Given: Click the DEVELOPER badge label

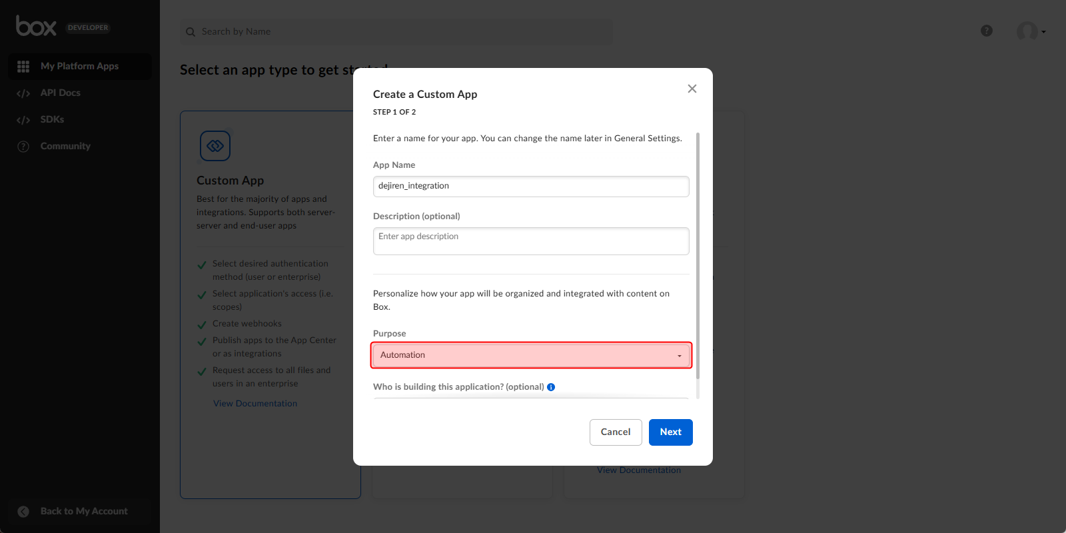Looking at the screenshot, I should [88, 28].
